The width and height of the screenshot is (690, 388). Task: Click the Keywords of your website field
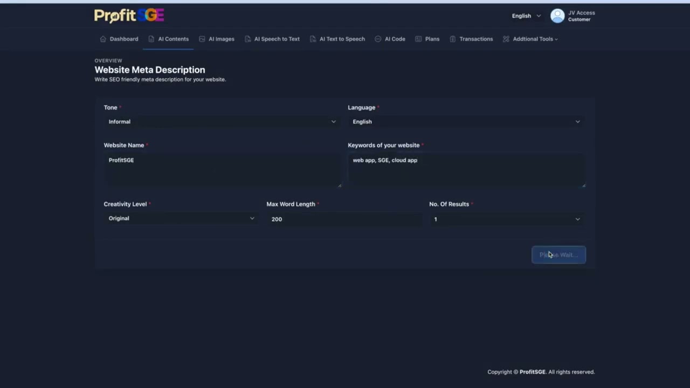466,170
